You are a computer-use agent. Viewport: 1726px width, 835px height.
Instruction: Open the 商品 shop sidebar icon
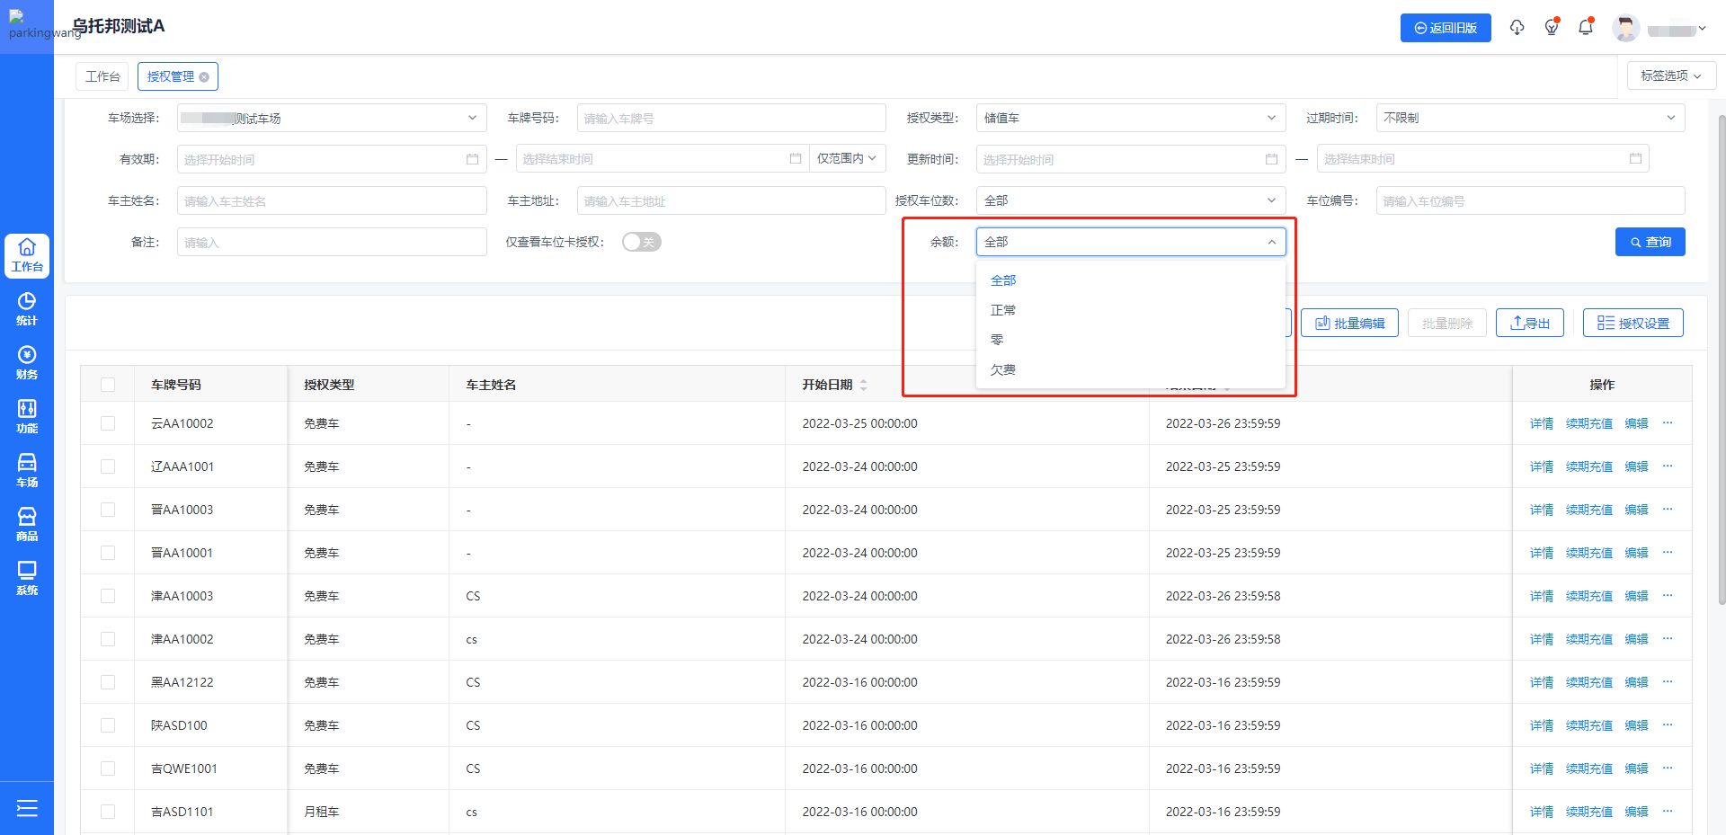click(x=27, y=525)
